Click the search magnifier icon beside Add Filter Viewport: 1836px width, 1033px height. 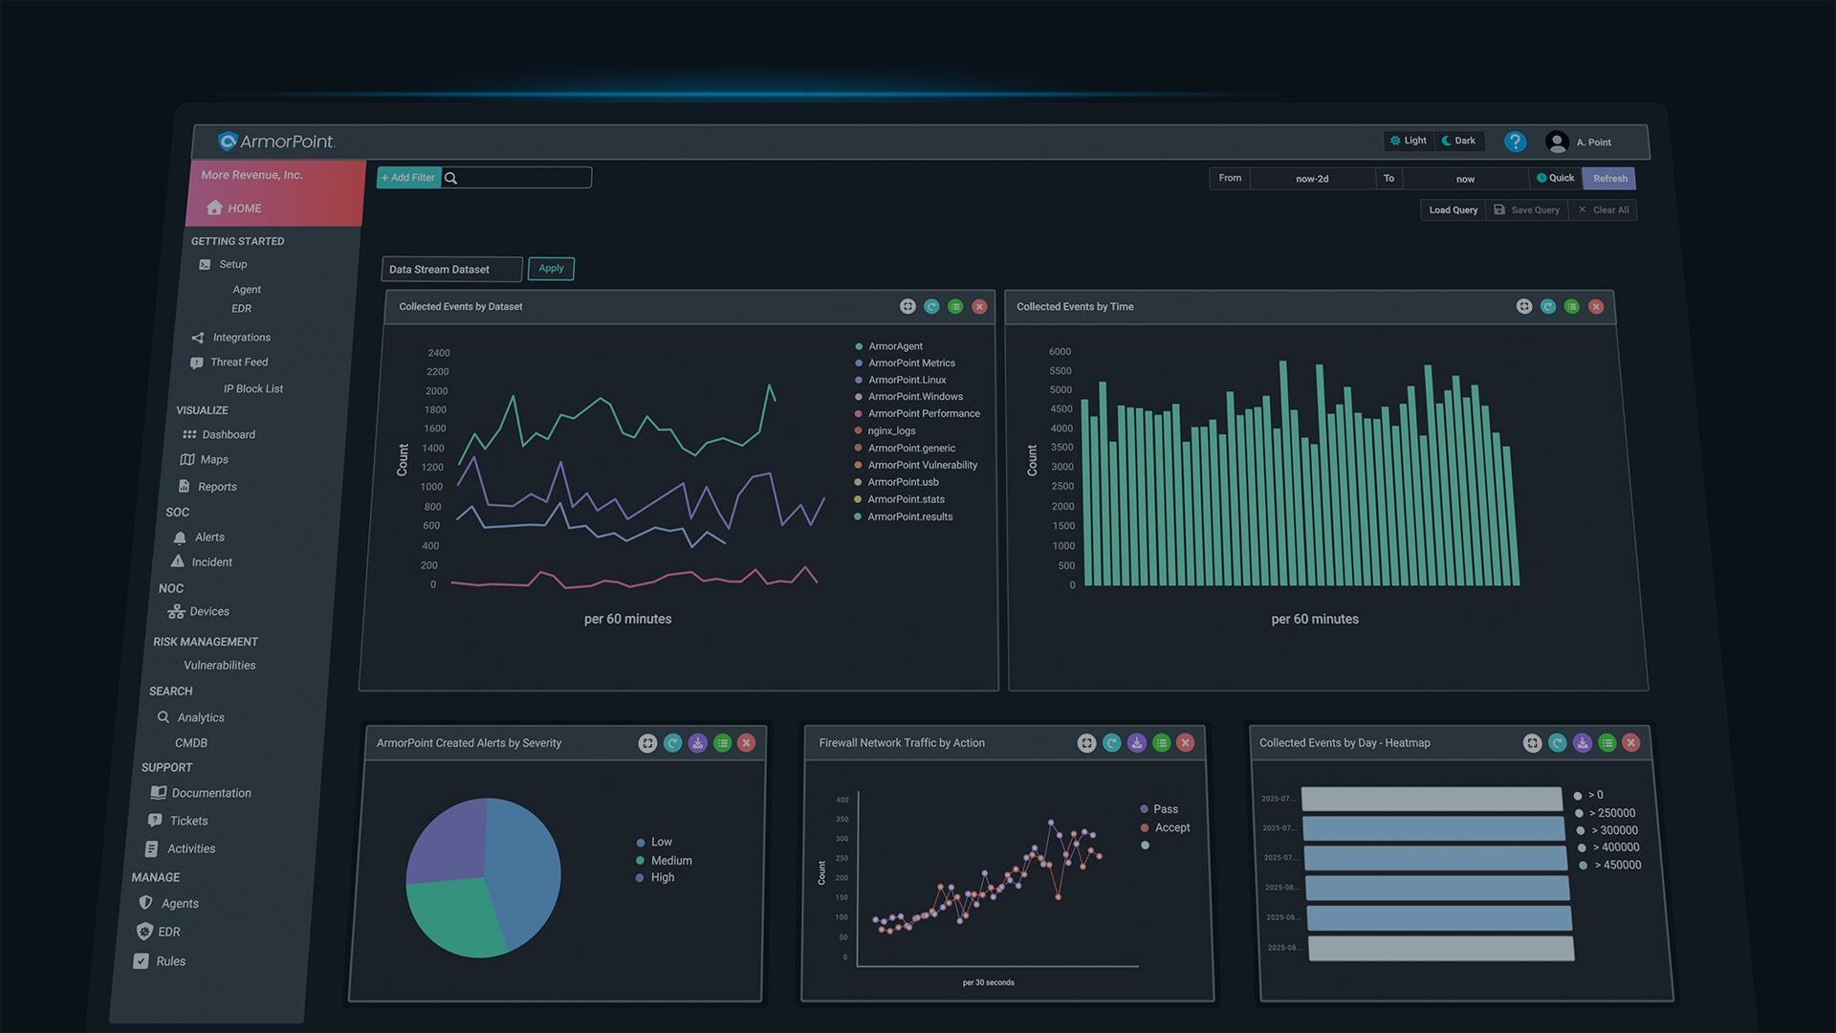451,178
